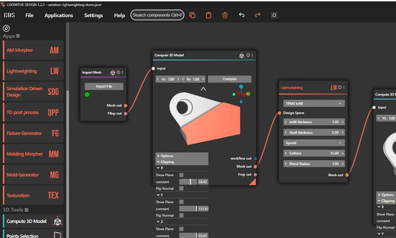Open the Applications menu
This screenshot has width=396, height=238.
58,15
